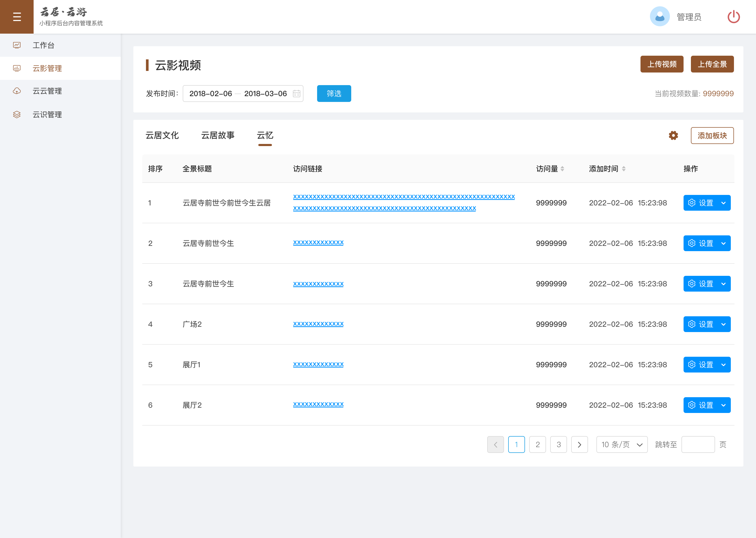Click the 管理员 username label
The image size is (756, 538).
pyautogui.click(x=689, y=17)
